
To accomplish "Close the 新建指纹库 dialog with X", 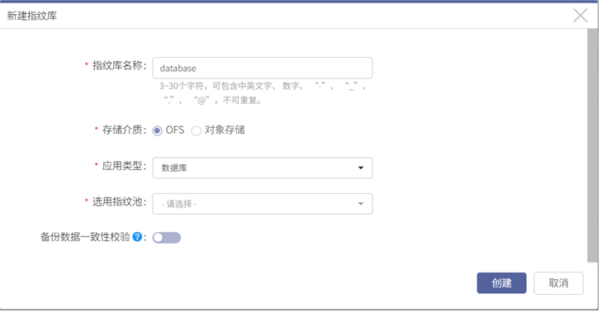I will tap(580, 16).
